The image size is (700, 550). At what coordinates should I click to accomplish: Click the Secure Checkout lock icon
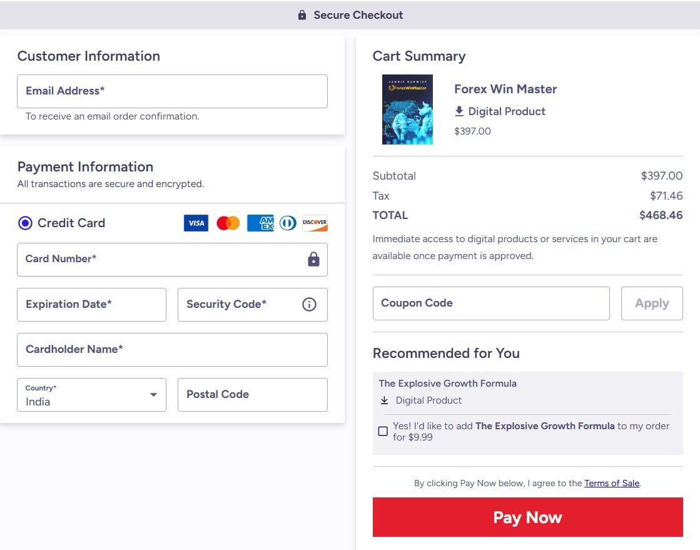click(x=302, y=15)
